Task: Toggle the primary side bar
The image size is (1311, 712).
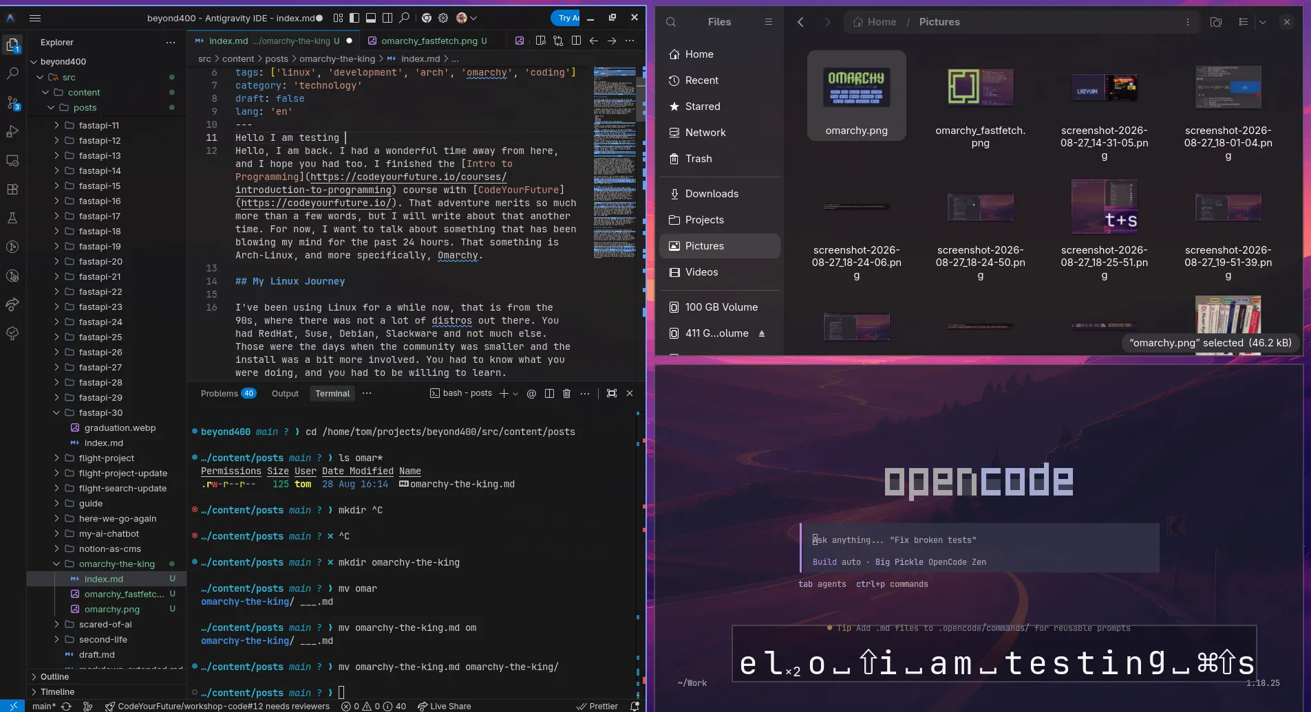Action: (354, 18)
